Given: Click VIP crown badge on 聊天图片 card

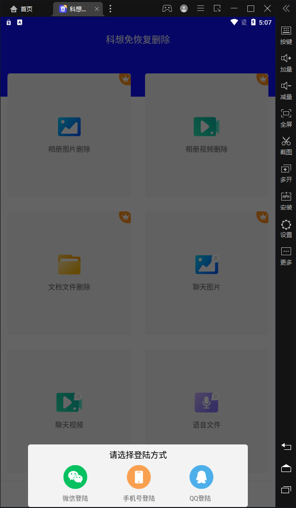Looking at the screenshot, I should click(263, 217).
